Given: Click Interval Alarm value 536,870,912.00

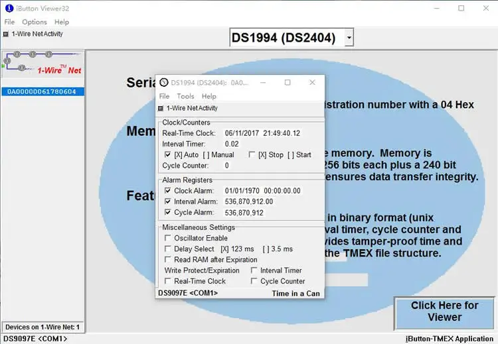Looking at the screenshot, I should [249, 201].
